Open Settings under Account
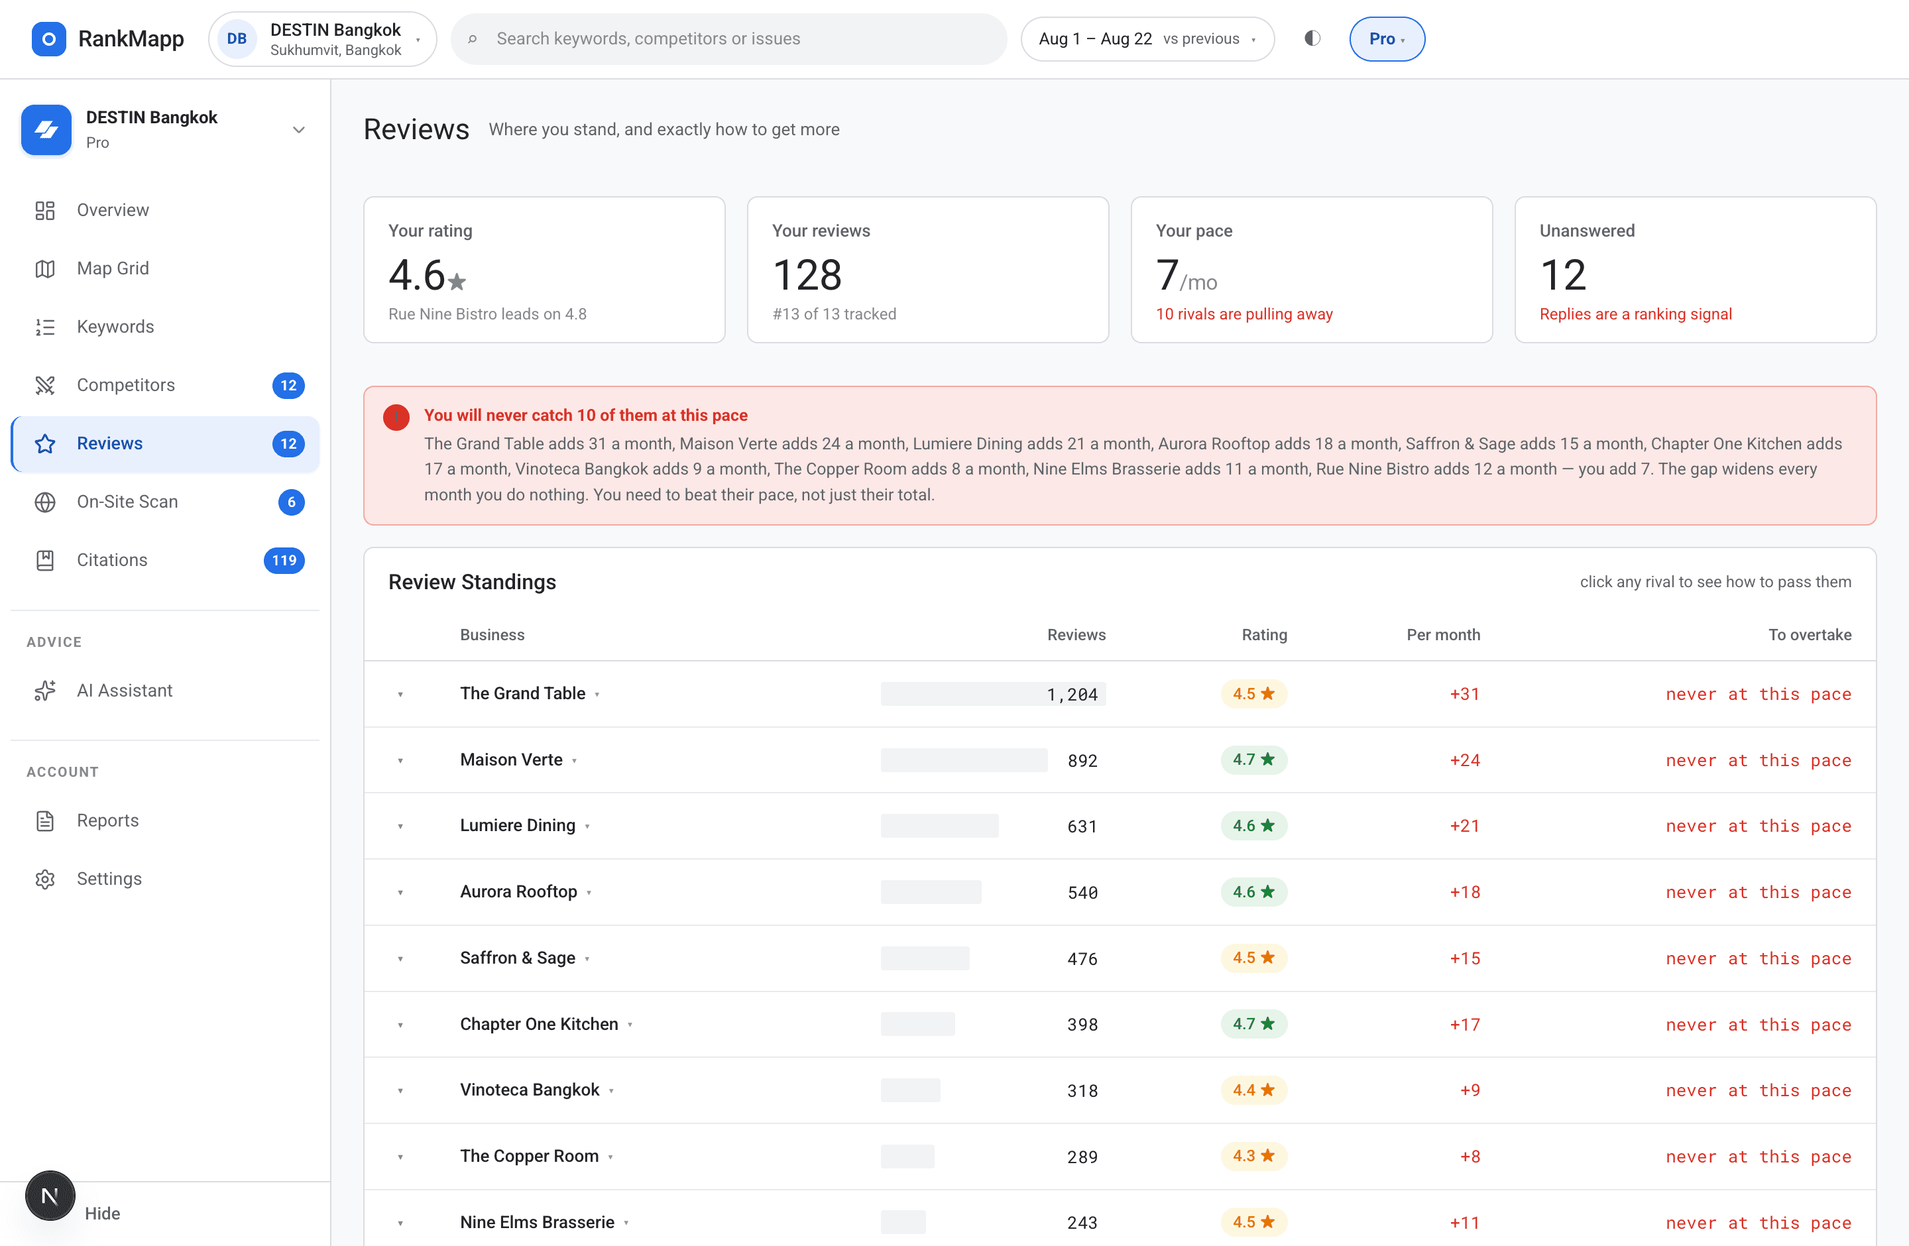Screen dimensions: 1909x1246 coord(165,879)
